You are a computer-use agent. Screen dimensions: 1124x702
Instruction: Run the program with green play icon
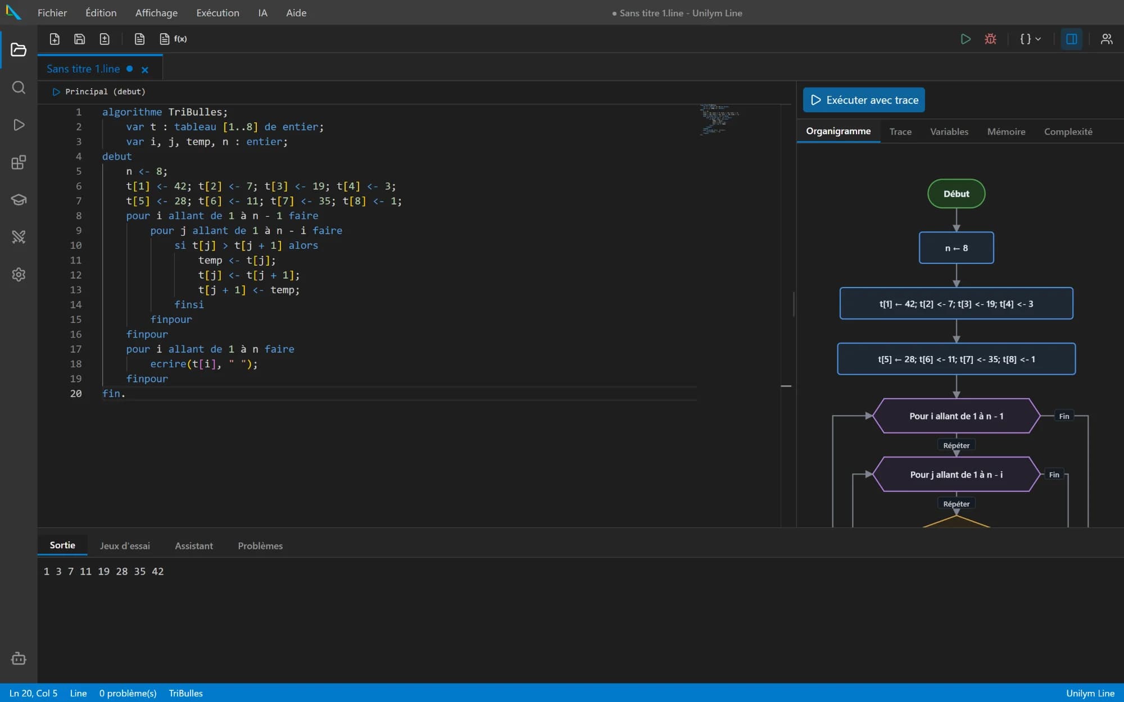tap(966, 39)
